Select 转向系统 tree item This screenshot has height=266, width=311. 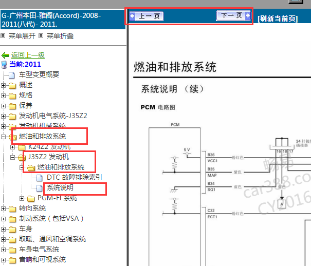click(x=32, y=208)
